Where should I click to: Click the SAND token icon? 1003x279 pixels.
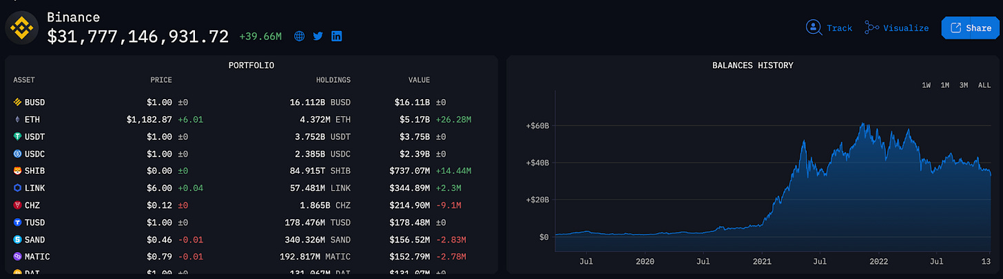coord(18,240)
